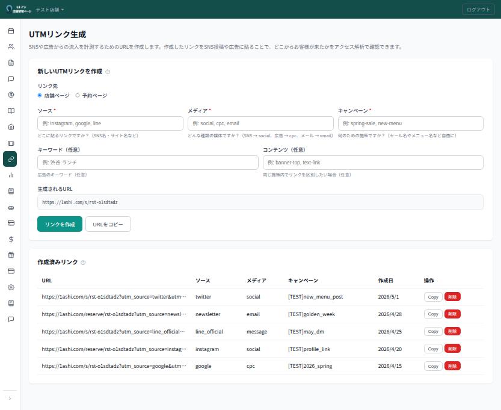
Task: Click the sidebar icon below the first book
Action: coord(11,207)
